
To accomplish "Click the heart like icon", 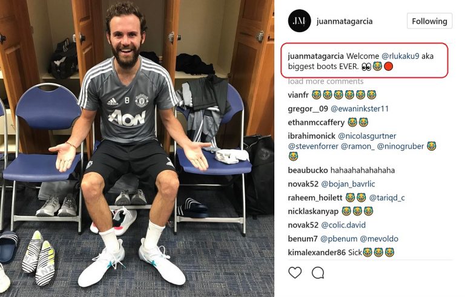I will (x=295, y=273).
